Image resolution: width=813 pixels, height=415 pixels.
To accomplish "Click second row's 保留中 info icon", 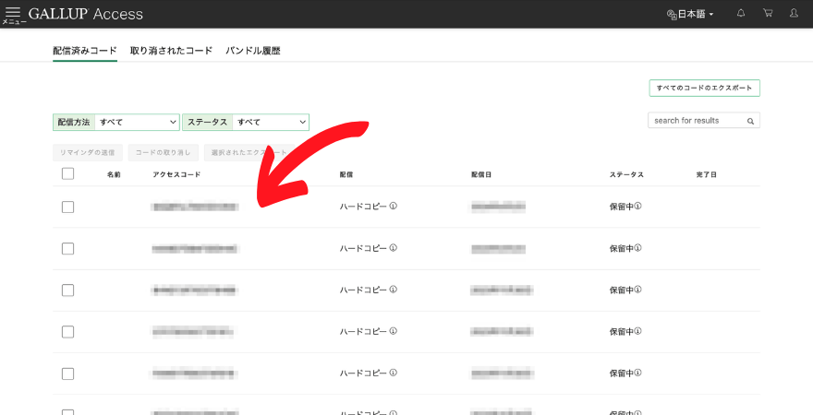I will (x=638, y=248).
